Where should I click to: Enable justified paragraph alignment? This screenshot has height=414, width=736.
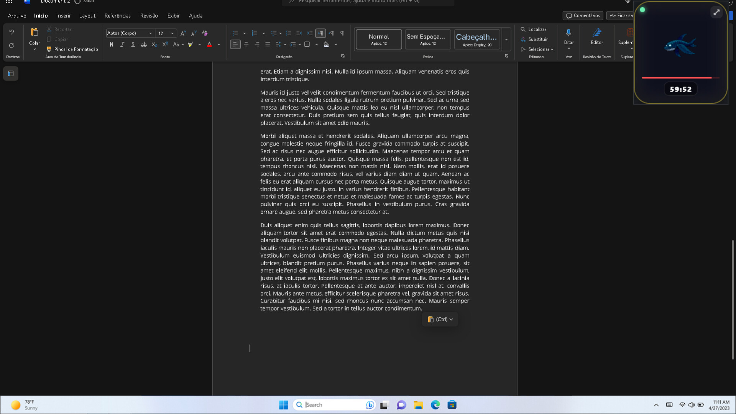267,44
